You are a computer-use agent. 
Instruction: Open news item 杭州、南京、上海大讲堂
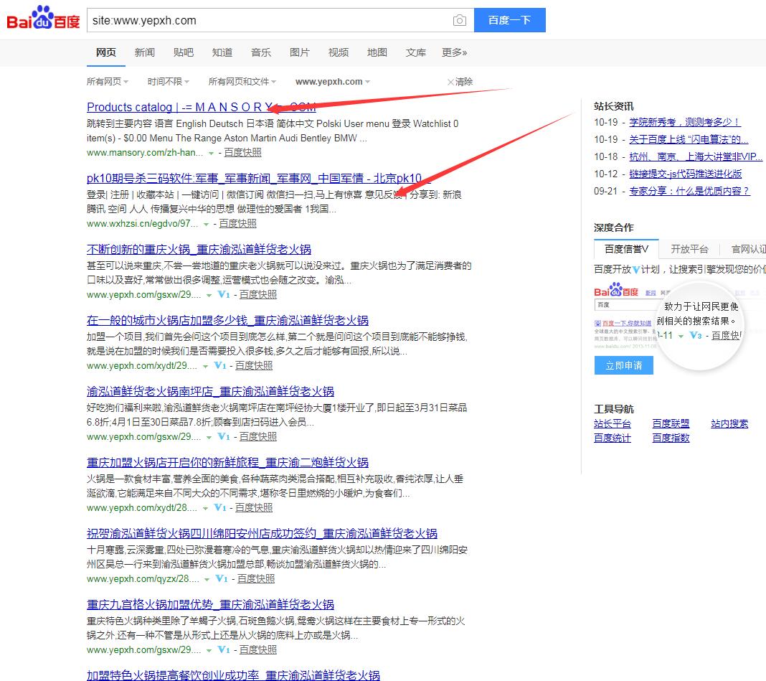click(x=696, y=156)
